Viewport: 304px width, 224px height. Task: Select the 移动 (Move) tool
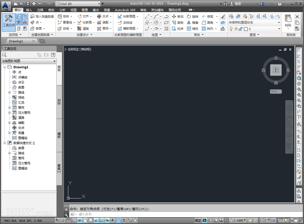[x=178, y=16]
